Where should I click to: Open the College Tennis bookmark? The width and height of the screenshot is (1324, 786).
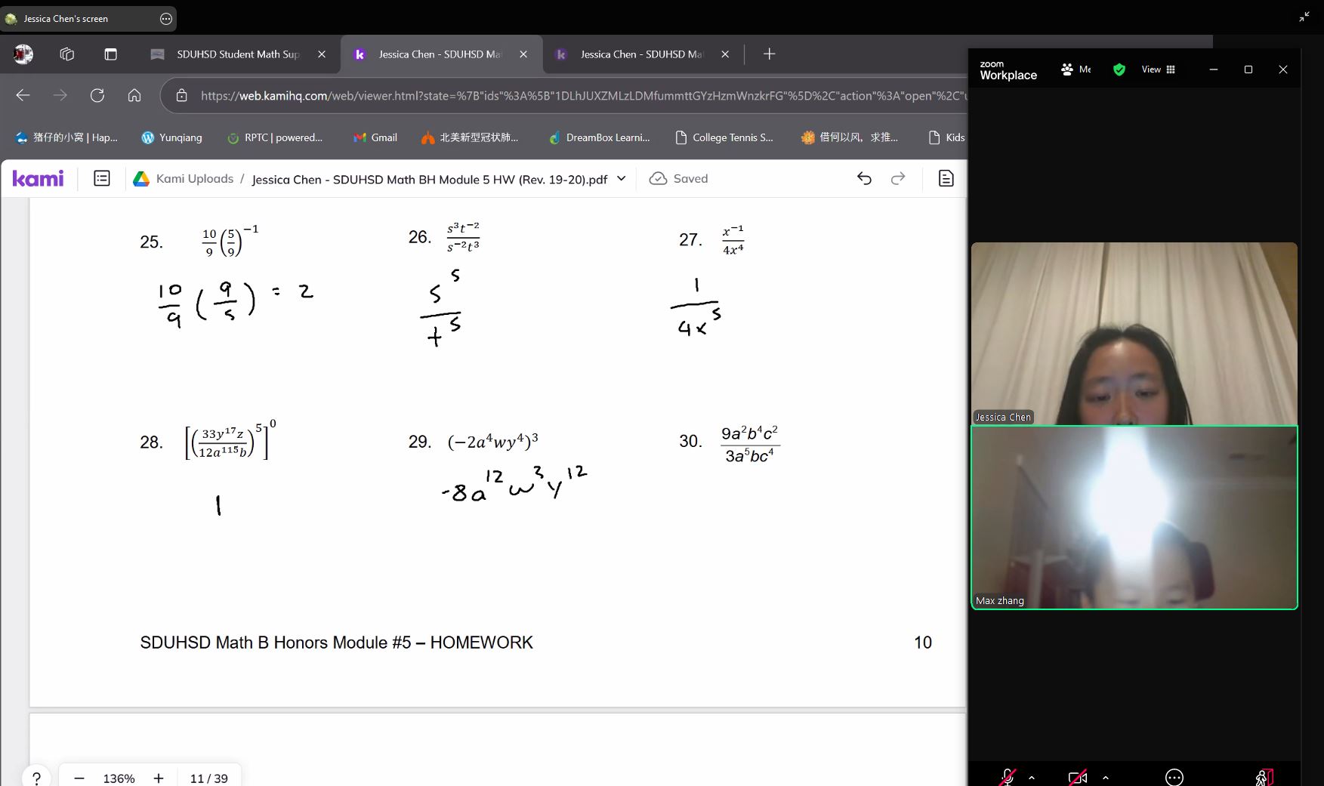[724, 137]
